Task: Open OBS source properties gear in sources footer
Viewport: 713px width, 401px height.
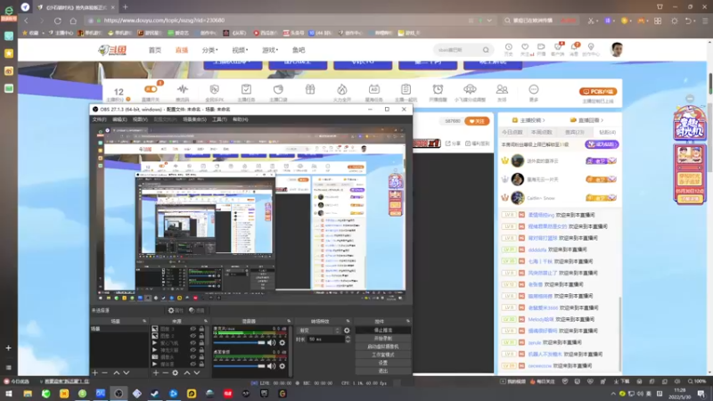Action: click(x=175, y=372)
